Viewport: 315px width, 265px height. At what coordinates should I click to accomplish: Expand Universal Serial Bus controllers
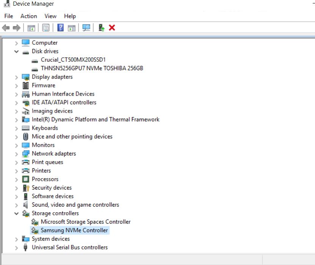point(16,248)
